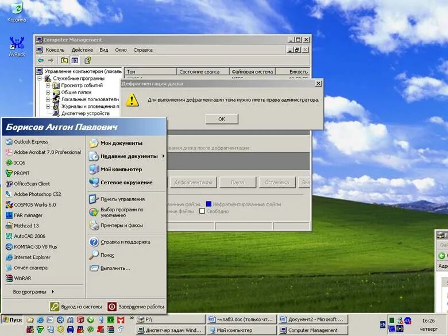Launch AutoCAD 2006
This screenshot has width=448, height=336.
point(25,236)
